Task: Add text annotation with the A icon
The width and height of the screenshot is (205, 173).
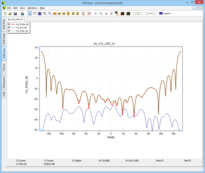Action: coord(111,14)
